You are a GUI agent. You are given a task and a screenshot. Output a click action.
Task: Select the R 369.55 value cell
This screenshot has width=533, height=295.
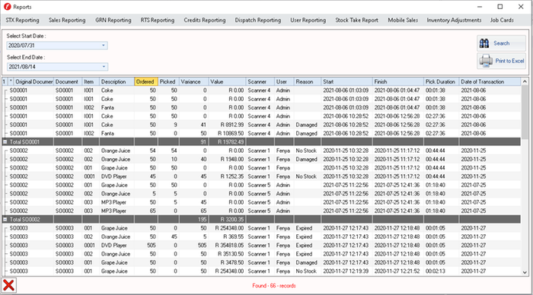tap(227, 236)
